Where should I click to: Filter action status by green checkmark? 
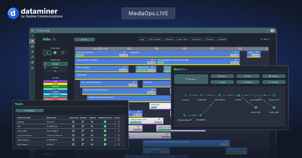pos(55,53)
